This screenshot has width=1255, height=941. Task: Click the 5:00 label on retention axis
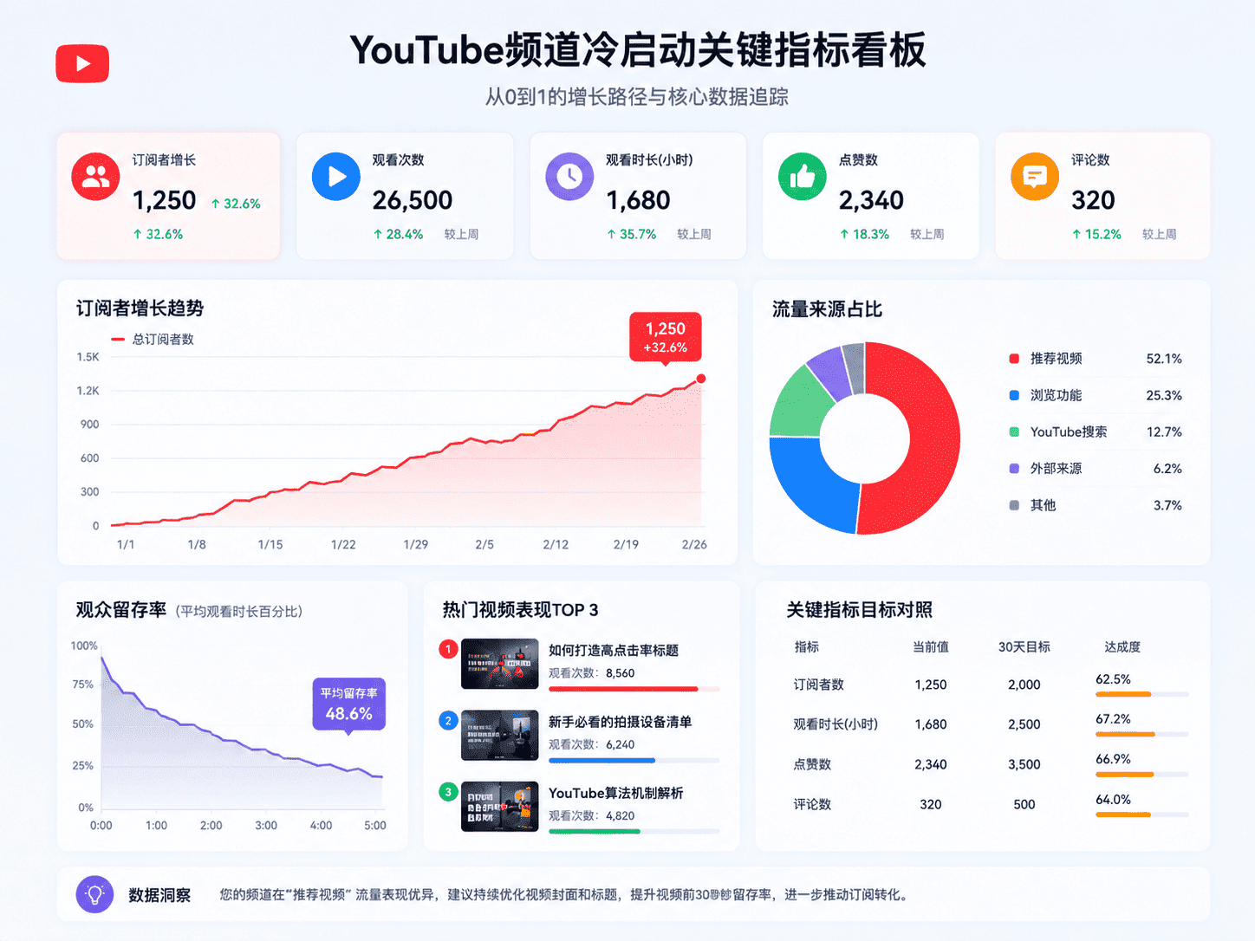click(375, 825)
